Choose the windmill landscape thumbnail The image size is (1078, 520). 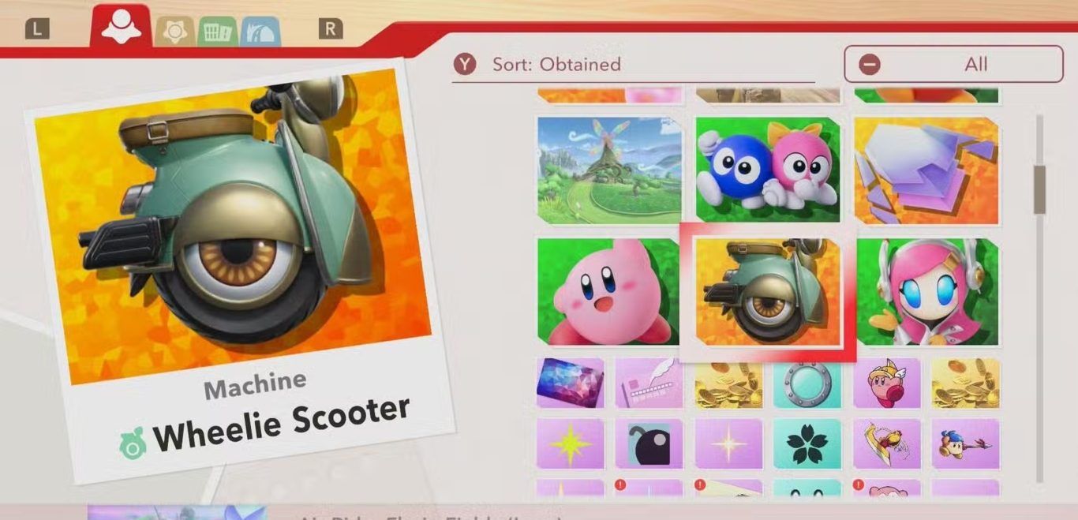(x=609, y=170)
